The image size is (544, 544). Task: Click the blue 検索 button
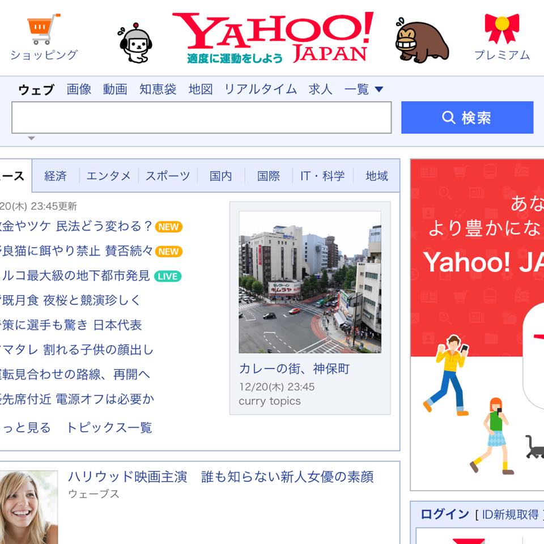(467, 118)
